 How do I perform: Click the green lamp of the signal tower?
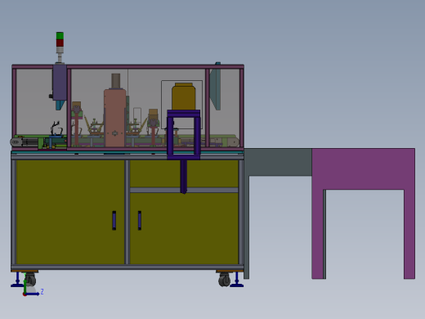[60, 36]
